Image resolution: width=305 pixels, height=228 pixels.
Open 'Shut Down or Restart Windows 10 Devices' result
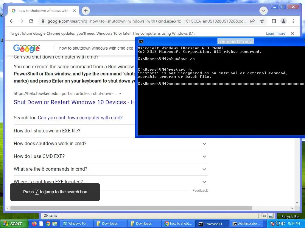(x=74, y=102)
